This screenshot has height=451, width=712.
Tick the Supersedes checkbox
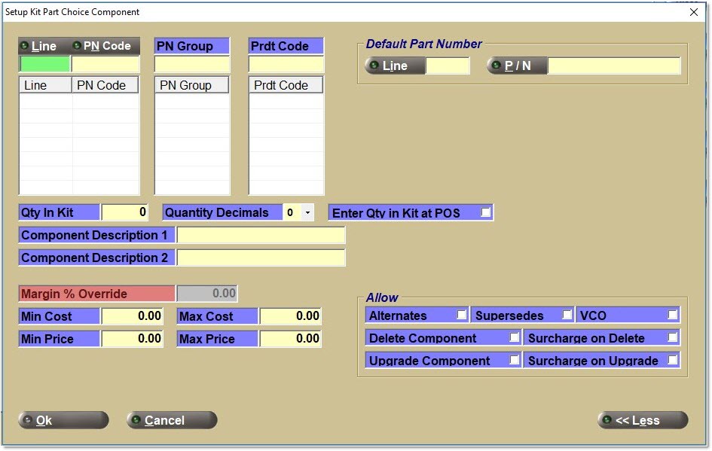point(567,315)
